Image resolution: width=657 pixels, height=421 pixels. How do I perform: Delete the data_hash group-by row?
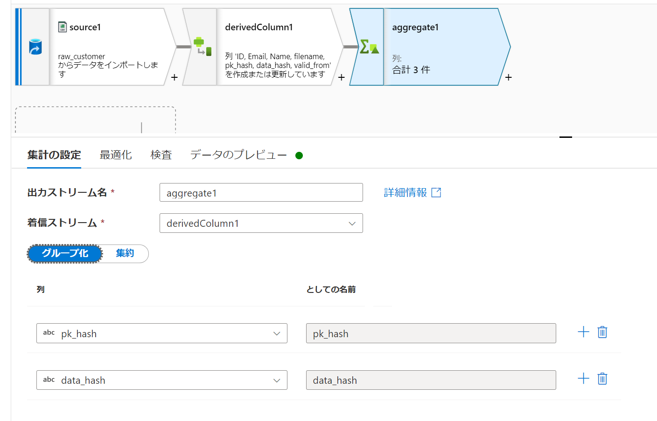602,379
